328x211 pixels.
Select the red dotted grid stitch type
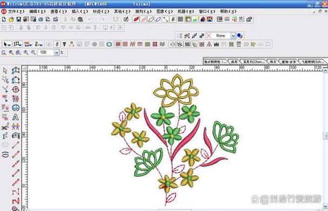(x=155, y=44)
